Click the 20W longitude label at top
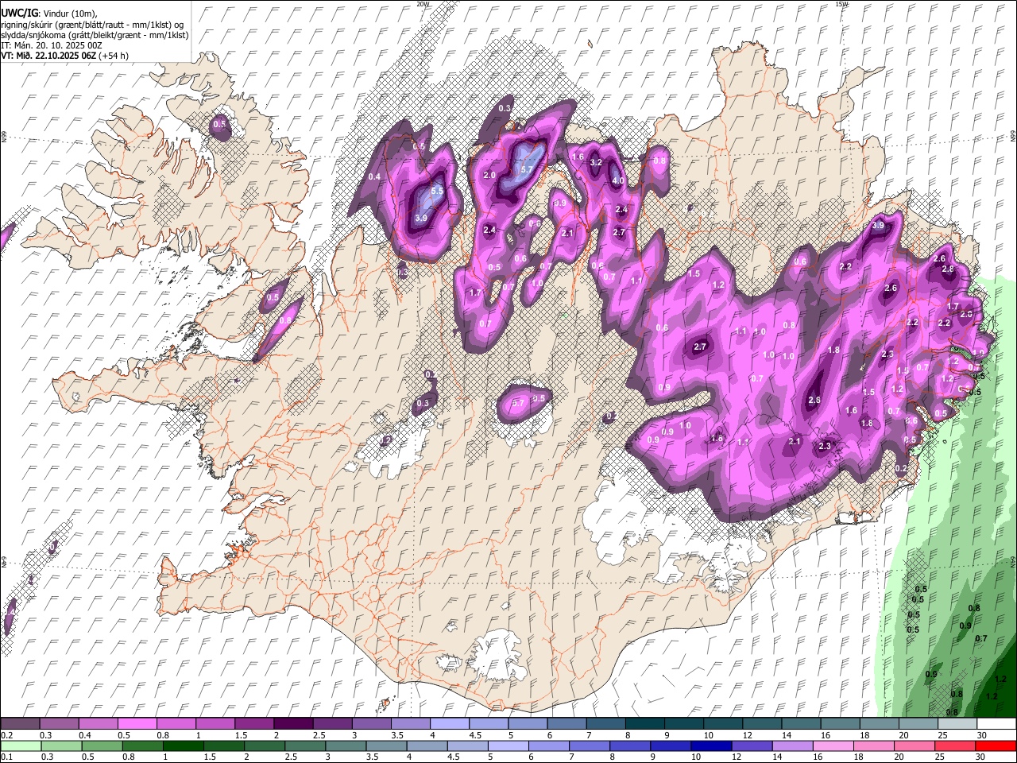Image resolution: width=1017 pixels, height=763 pixels. [x=423, y=4]
